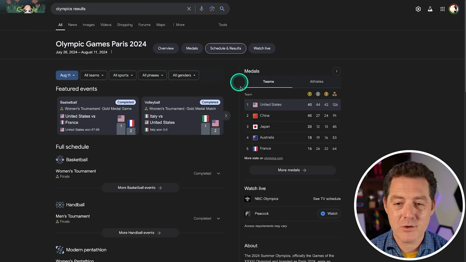Switch to the News search tab

point(73,25)
